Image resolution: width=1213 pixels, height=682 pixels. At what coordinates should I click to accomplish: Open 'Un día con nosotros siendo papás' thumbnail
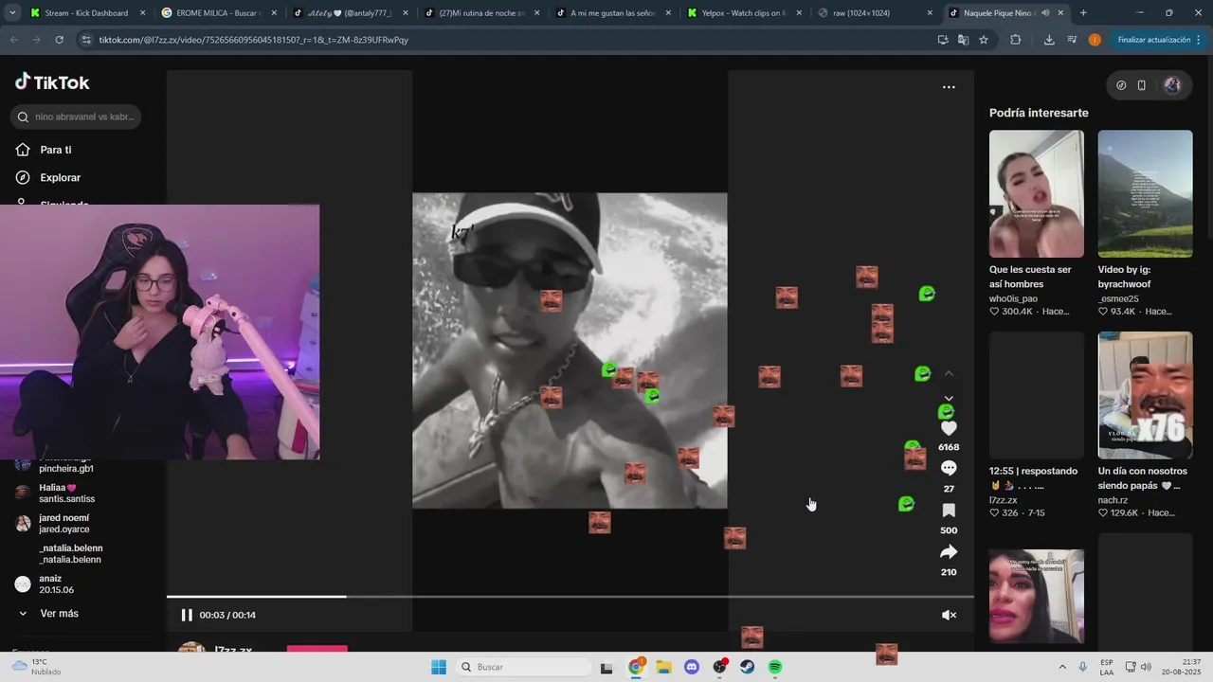1145,395
